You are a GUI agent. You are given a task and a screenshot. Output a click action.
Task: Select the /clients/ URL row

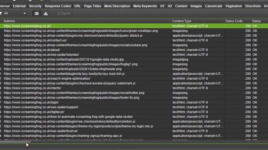[134, 88]
